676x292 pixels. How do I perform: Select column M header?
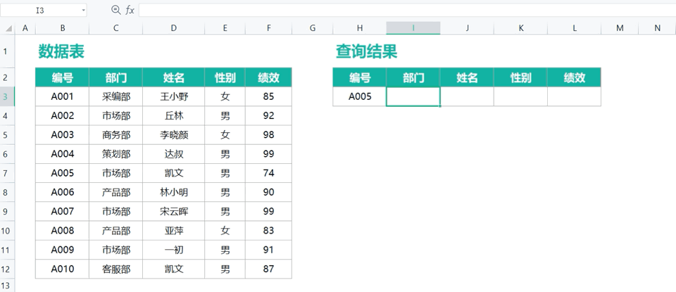click(620, 28)
